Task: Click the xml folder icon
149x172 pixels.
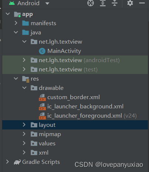Action: coord(34,153)
